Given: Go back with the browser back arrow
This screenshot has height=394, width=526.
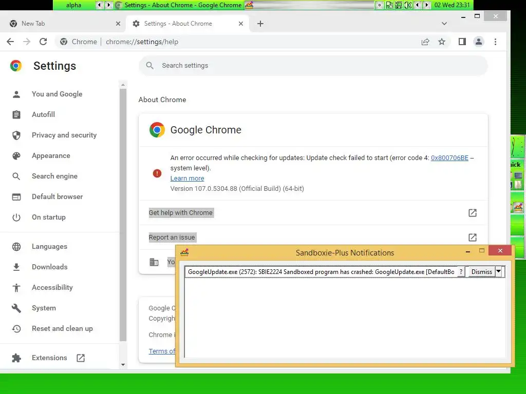Looking at the screenshot, I should 10,42.
